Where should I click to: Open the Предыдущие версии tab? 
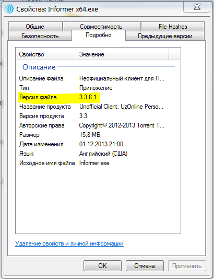(165, 36)
